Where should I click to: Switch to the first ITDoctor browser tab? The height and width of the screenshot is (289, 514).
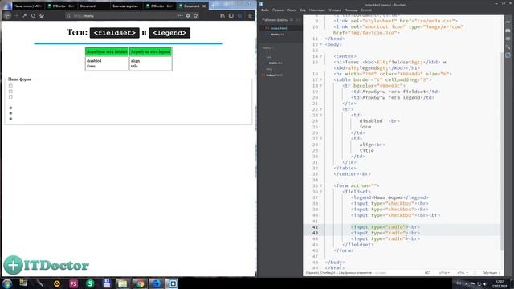click(x=61, y=6)
